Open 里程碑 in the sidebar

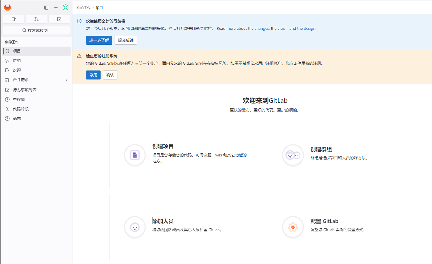click(x=37, y=99)
